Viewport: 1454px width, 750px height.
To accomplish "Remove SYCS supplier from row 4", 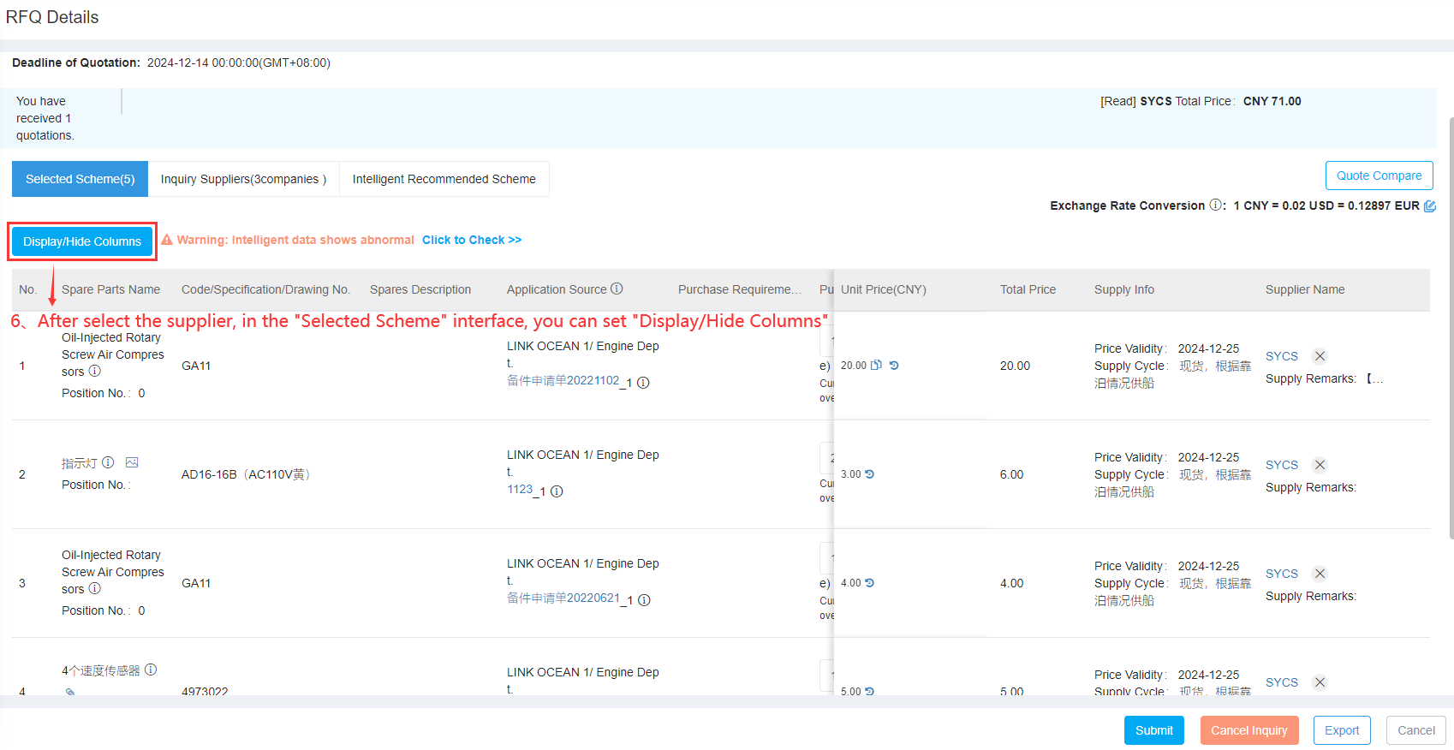I will [1320, 682].
